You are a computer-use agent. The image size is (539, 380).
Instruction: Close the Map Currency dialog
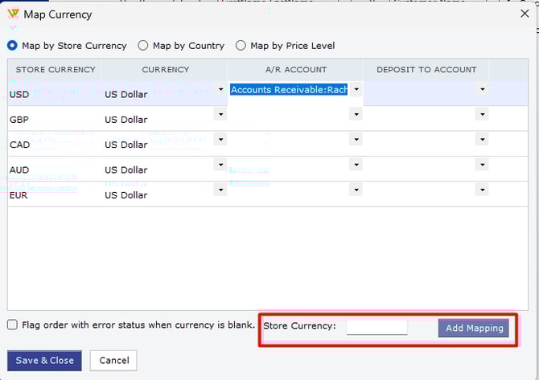pyautogui.click(x=525, y=14)
